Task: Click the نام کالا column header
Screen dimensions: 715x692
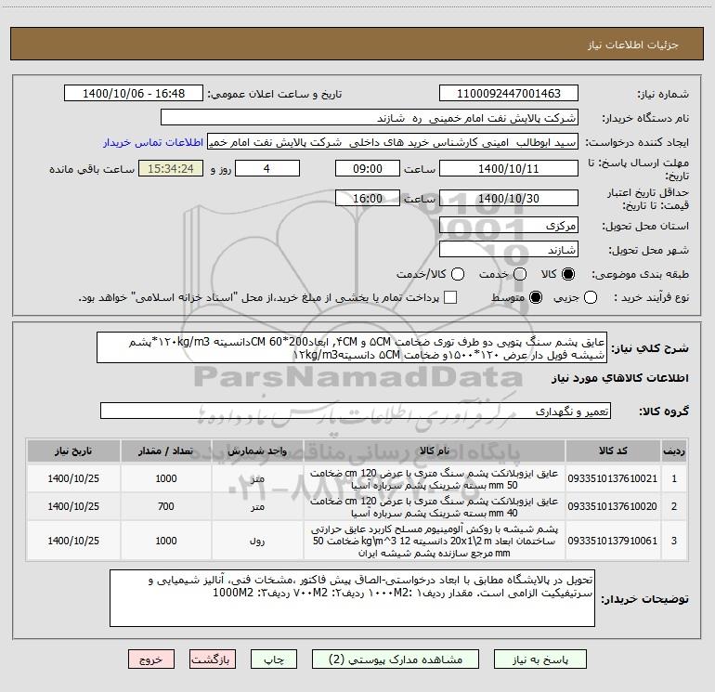Action: pos(435,450)
